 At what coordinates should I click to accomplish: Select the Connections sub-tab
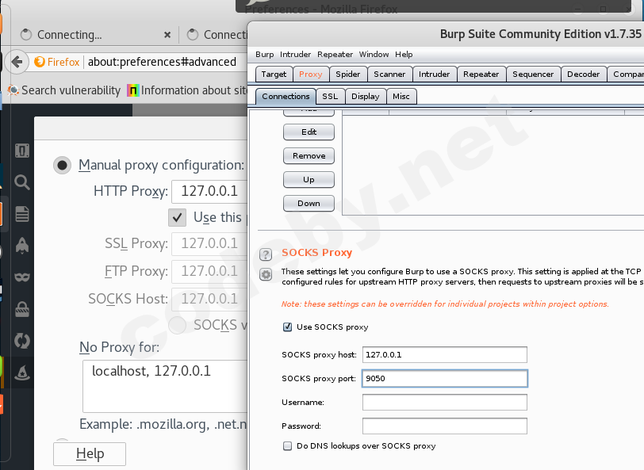286,97
